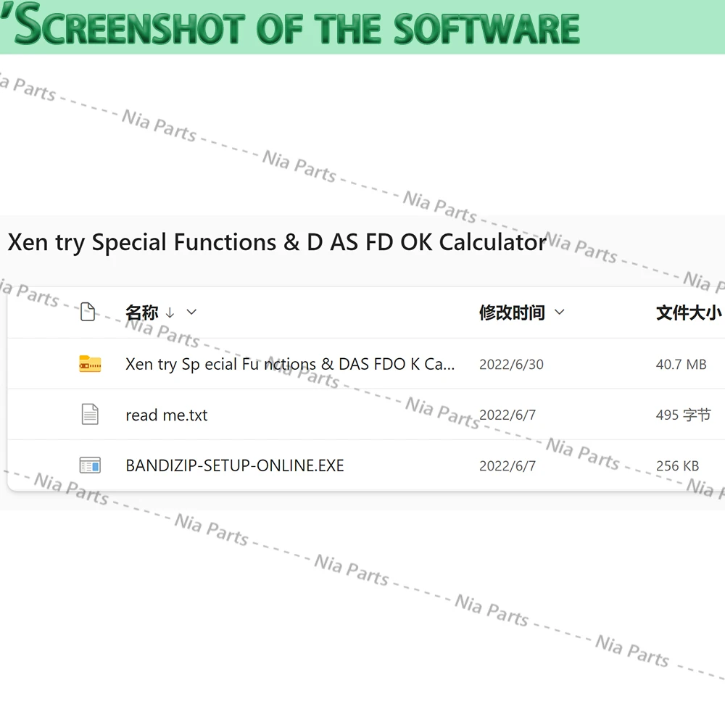Image resolution: width=725 pixels, height=725 pixels.
Task: Open BANDIZIP-SETUP-ONLINE.EXE file
Action: pos(235,465)
